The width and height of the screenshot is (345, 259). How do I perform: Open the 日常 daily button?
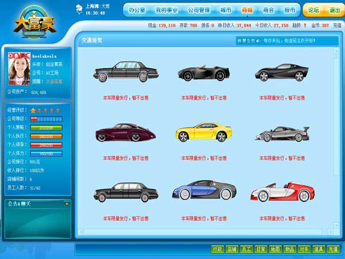[x=260, y=249]
